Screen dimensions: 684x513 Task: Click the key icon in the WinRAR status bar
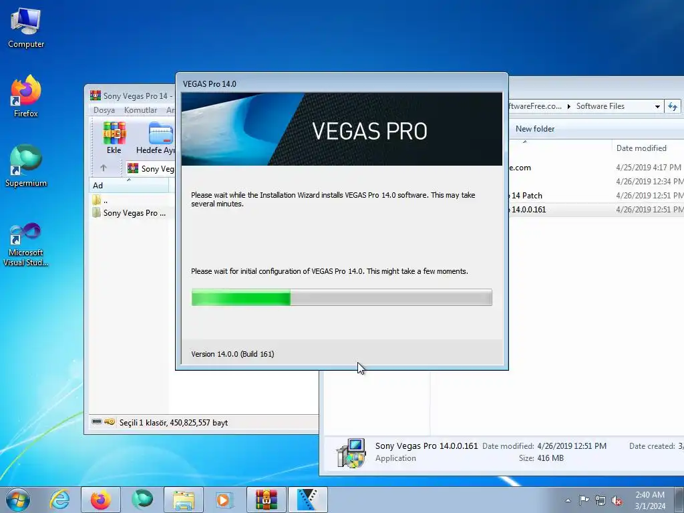pyautogui.click(x=110, y=422)
